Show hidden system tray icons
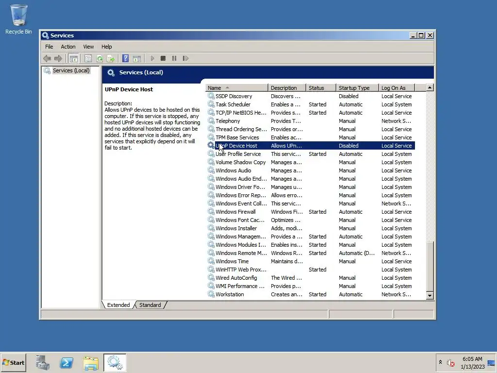 (x=440, y=362)
